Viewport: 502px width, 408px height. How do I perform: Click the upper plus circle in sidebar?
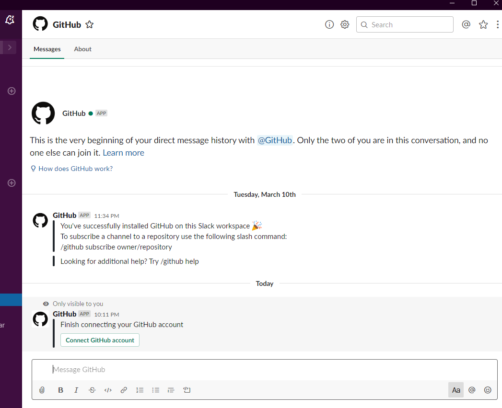tap(12, 91)
